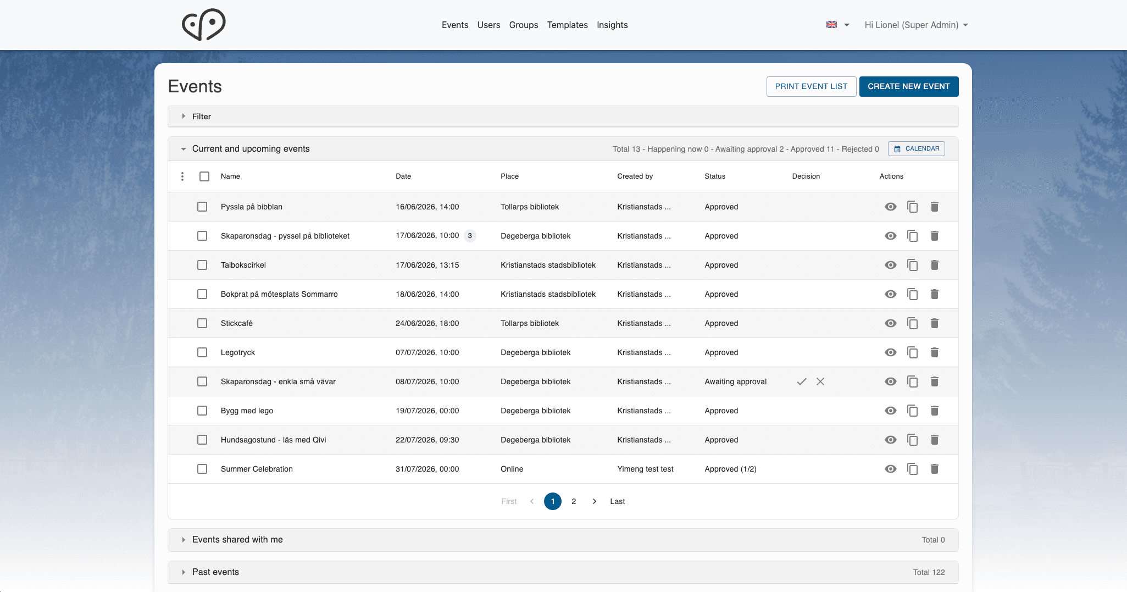Viewport: 1127px width, 592px height.
Task: Open the language flag dropdown
Action: [837, 25]
